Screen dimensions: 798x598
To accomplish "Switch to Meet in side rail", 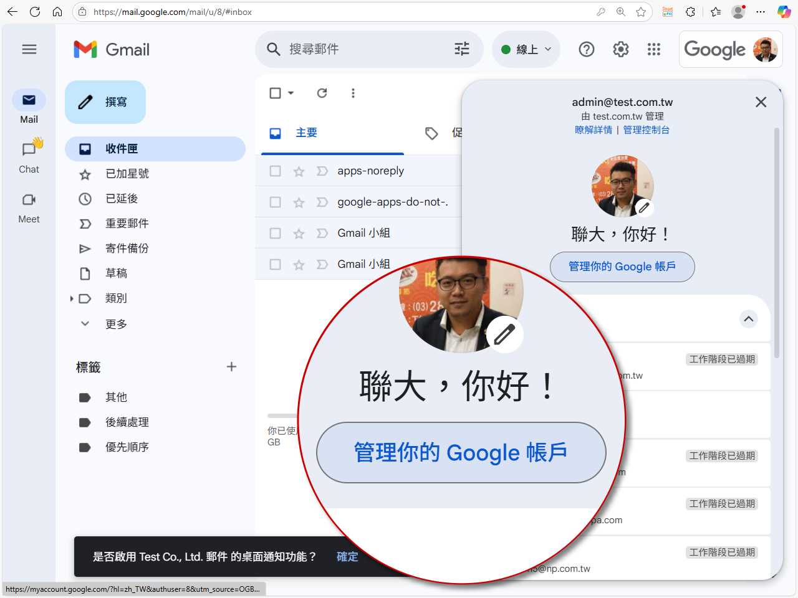I will 29,207.
